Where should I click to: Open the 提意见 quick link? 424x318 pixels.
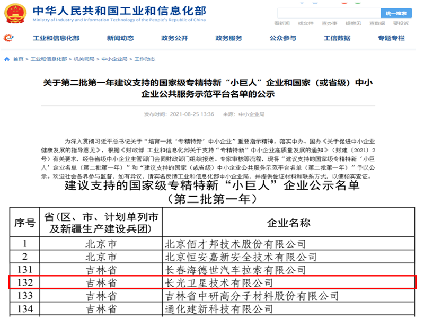click(x=354, y=24)
